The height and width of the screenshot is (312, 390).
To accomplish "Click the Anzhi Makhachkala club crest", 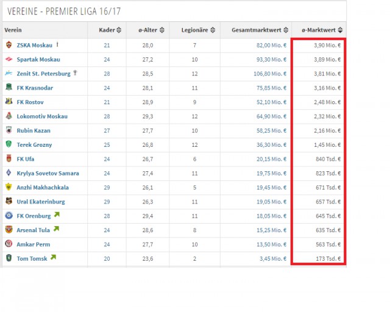I will [9, 187].
